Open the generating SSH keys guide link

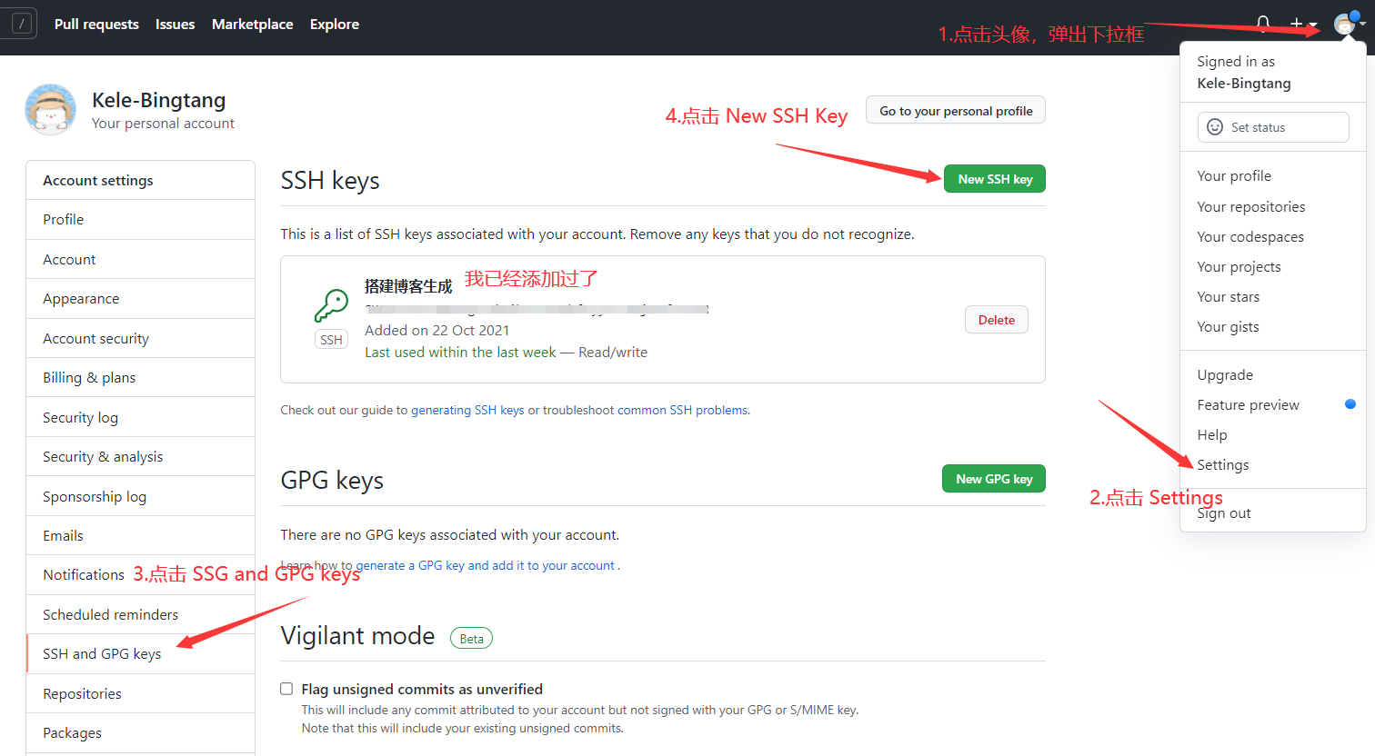[x=467, y=410]
